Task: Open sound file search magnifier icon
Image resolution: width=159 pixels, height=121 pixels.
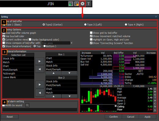Action: [27, 105]
